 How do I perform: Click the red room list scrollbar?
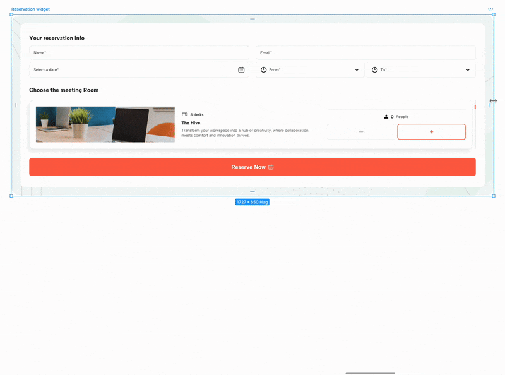(475, 107)
